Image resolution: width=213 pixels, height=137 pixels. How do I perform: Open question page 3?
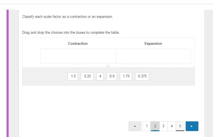coord(163,126)
